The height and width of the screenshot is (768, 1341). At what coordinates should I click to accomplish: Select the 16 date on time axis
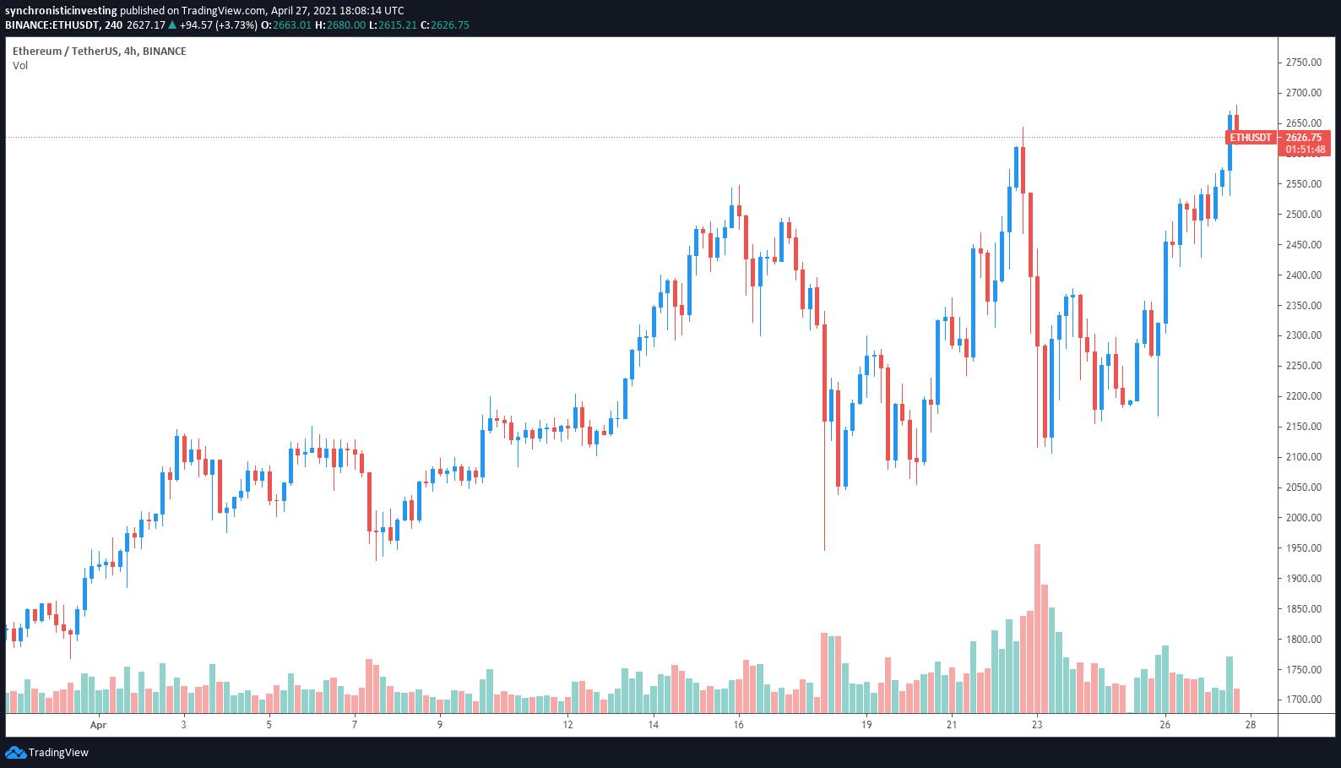point(738,724)
